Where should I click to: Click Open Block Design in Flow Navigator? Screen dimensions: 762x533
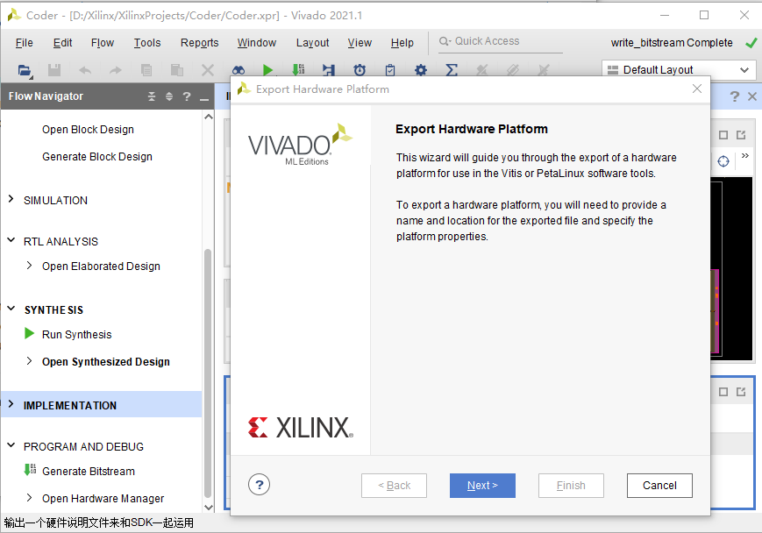click(88, 130)
